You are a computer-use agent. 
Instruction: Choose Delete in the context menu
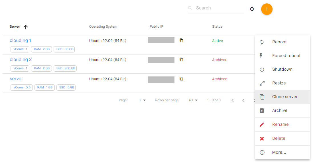[283, 138]
